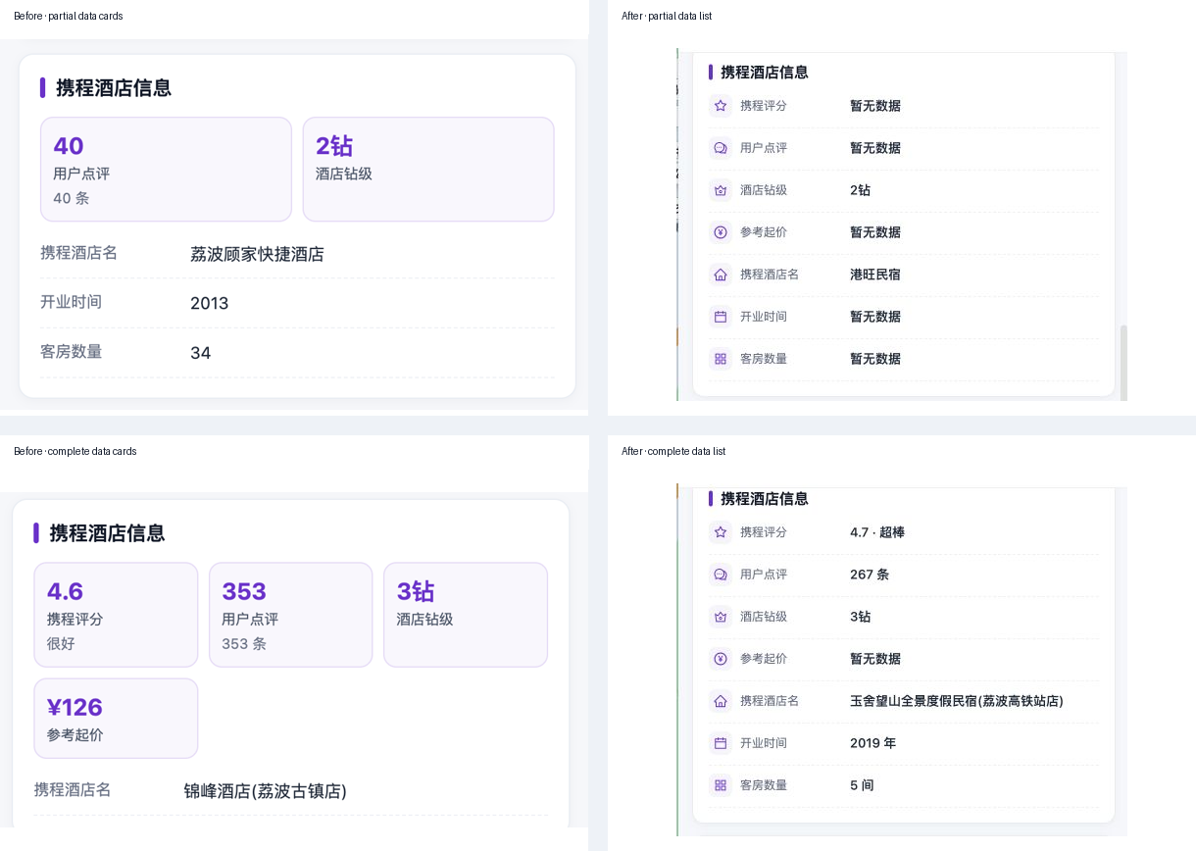The width and height of the screenshot is (1196, 851).
Task: Click grid icon in the 5 间 row
Action: click(721, 785)
